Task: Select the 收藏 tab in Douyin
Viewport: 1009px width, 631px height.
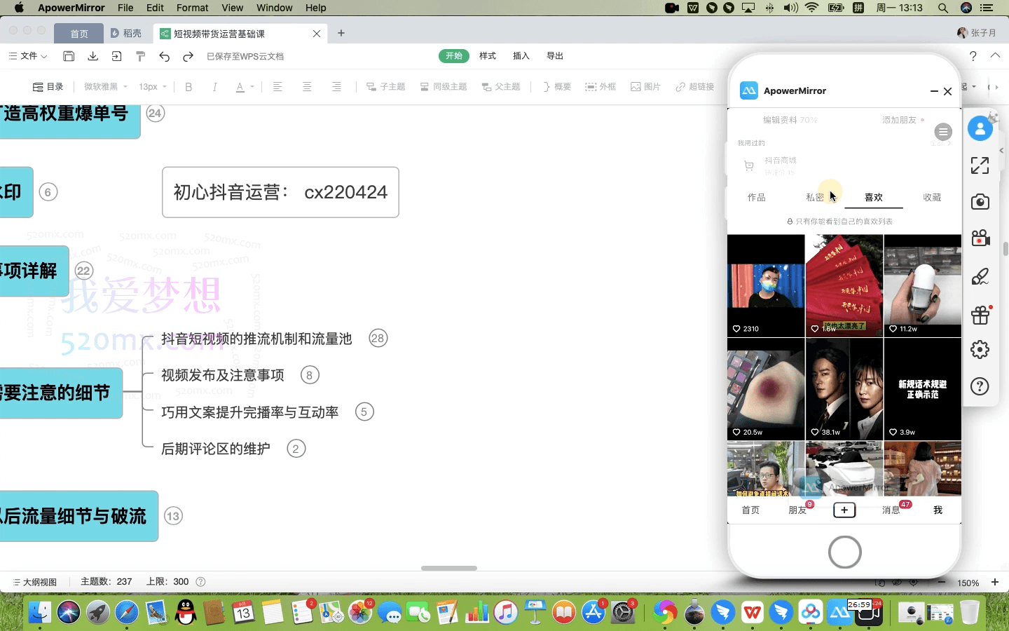Action: pos(932,197)
